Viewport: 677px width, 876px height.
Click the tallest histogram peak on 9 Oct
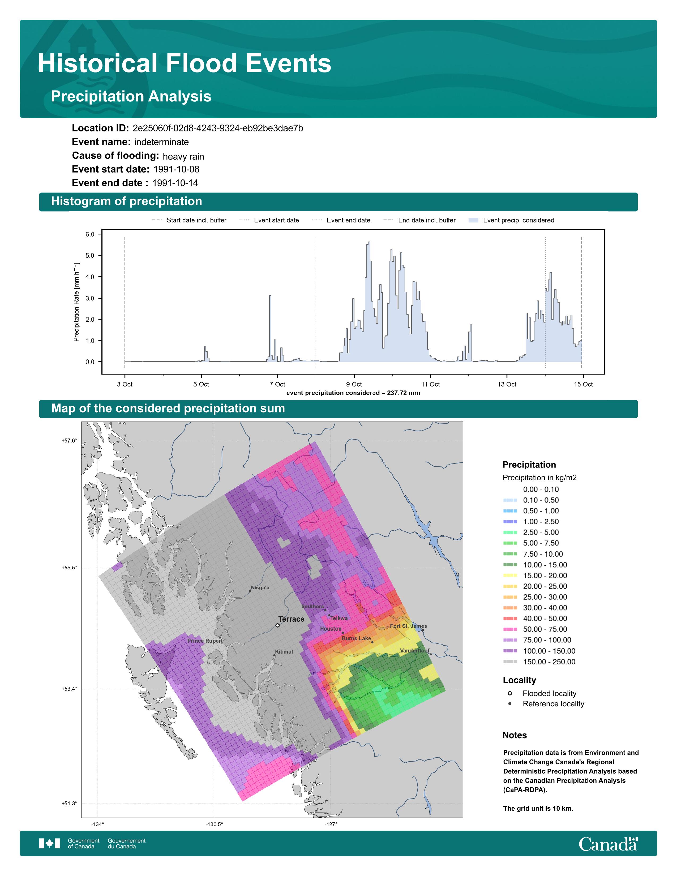click(369, 302)
